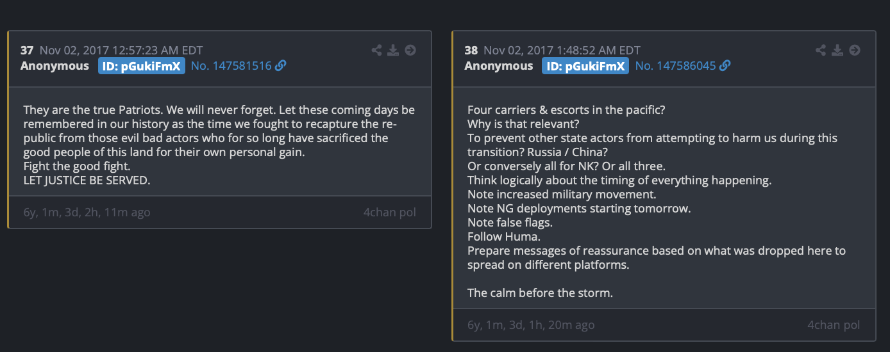The height and width of the screenshot is (352, 890).
Task: Click the Anonymous author name on post 37
Action: point(55,66)
